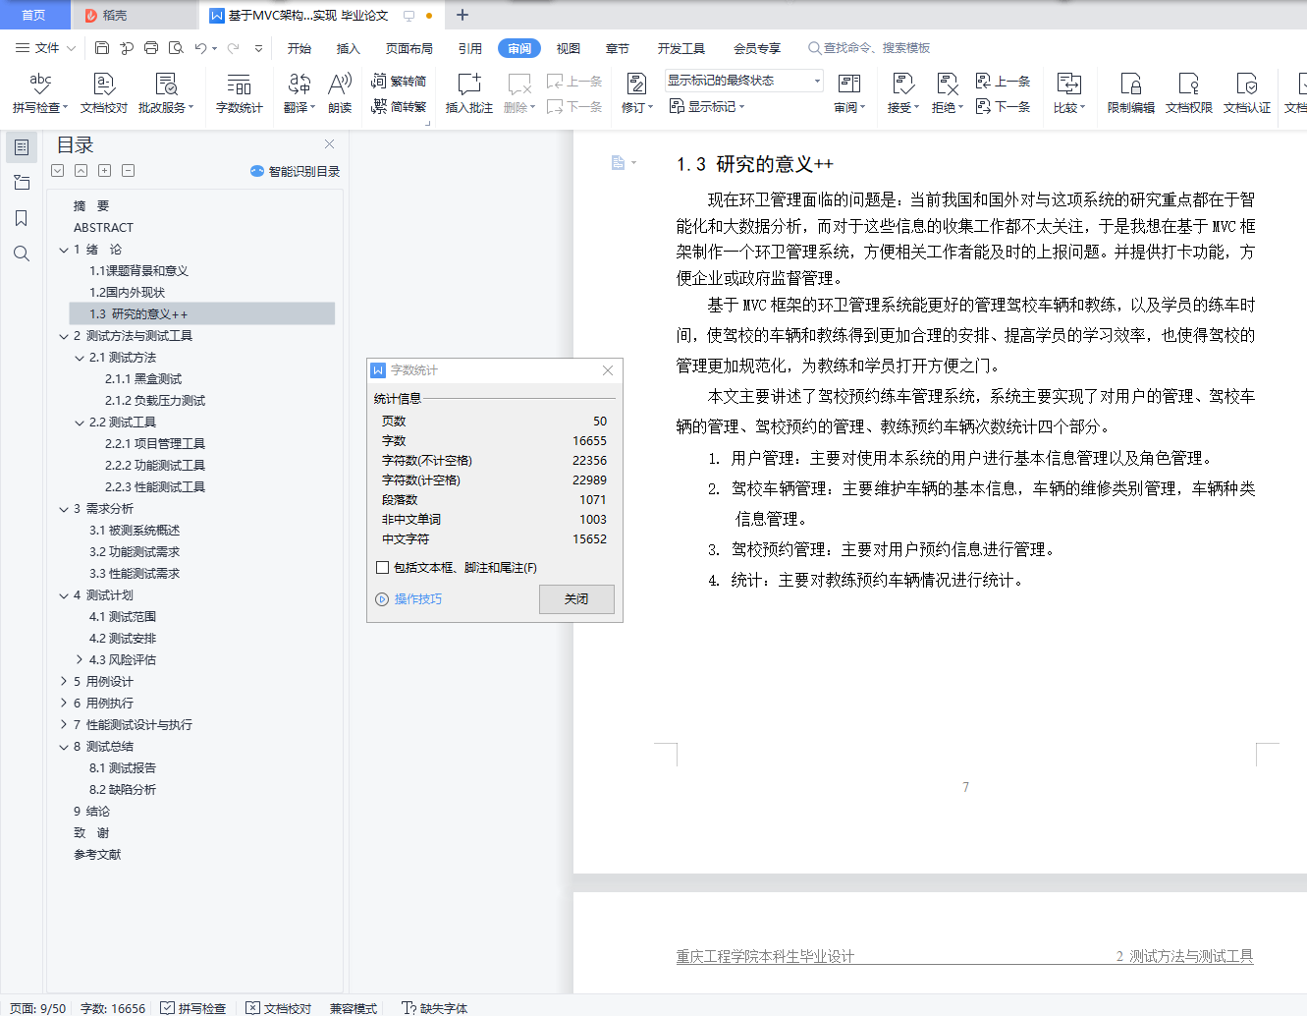Convert Simplified to Traditional (简转繁)

click(399, 106)
